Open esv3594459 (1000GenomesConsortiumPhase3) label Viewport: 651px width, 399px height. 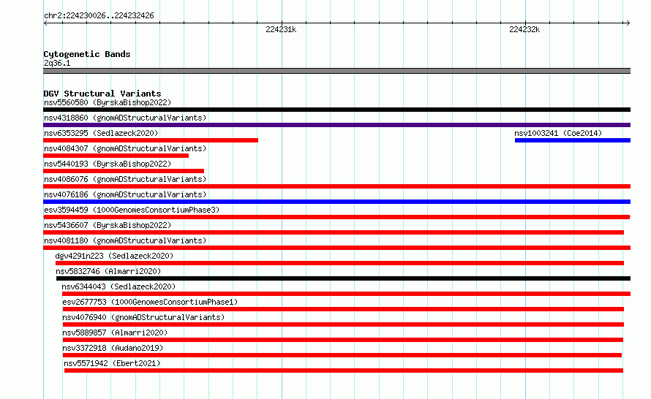[x=132, y=210]
